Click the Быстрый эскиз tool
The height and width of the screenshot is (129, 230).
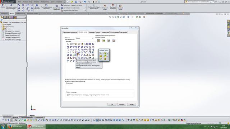[x=120, y=8]
